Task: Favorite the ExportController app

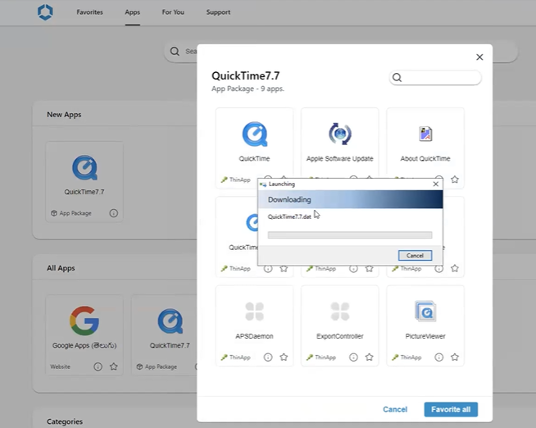Action: tap(369, 357)
